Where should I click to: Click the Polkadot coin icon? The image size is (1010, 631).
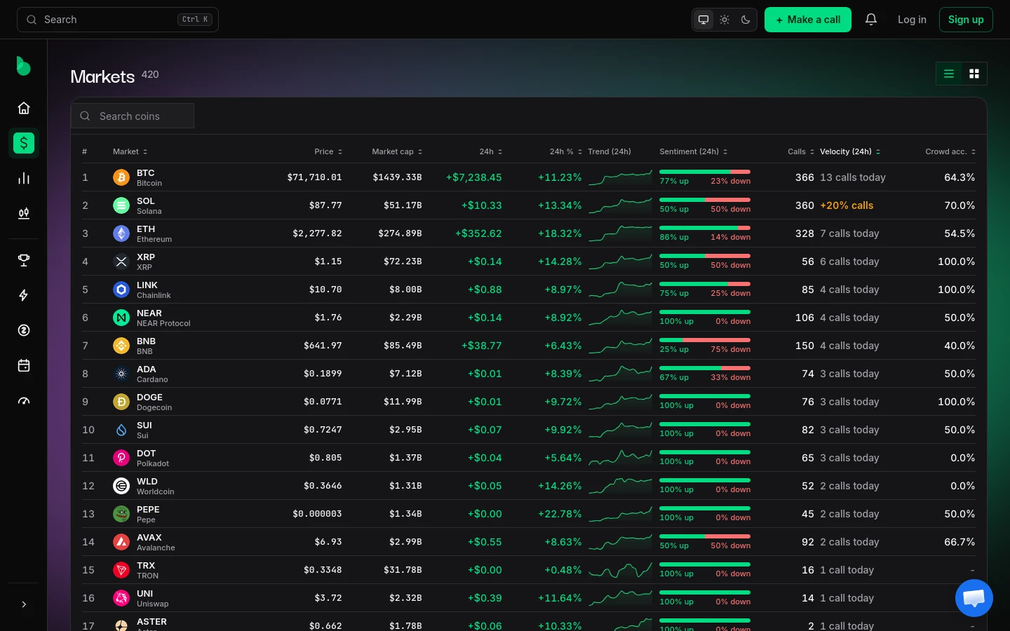pyautogui.click(x=121, y=458)
